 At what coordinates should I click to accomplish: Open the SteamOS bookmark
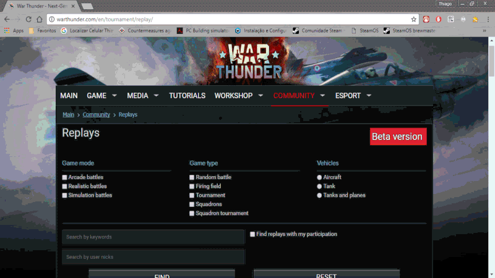(x=364, y=30)
